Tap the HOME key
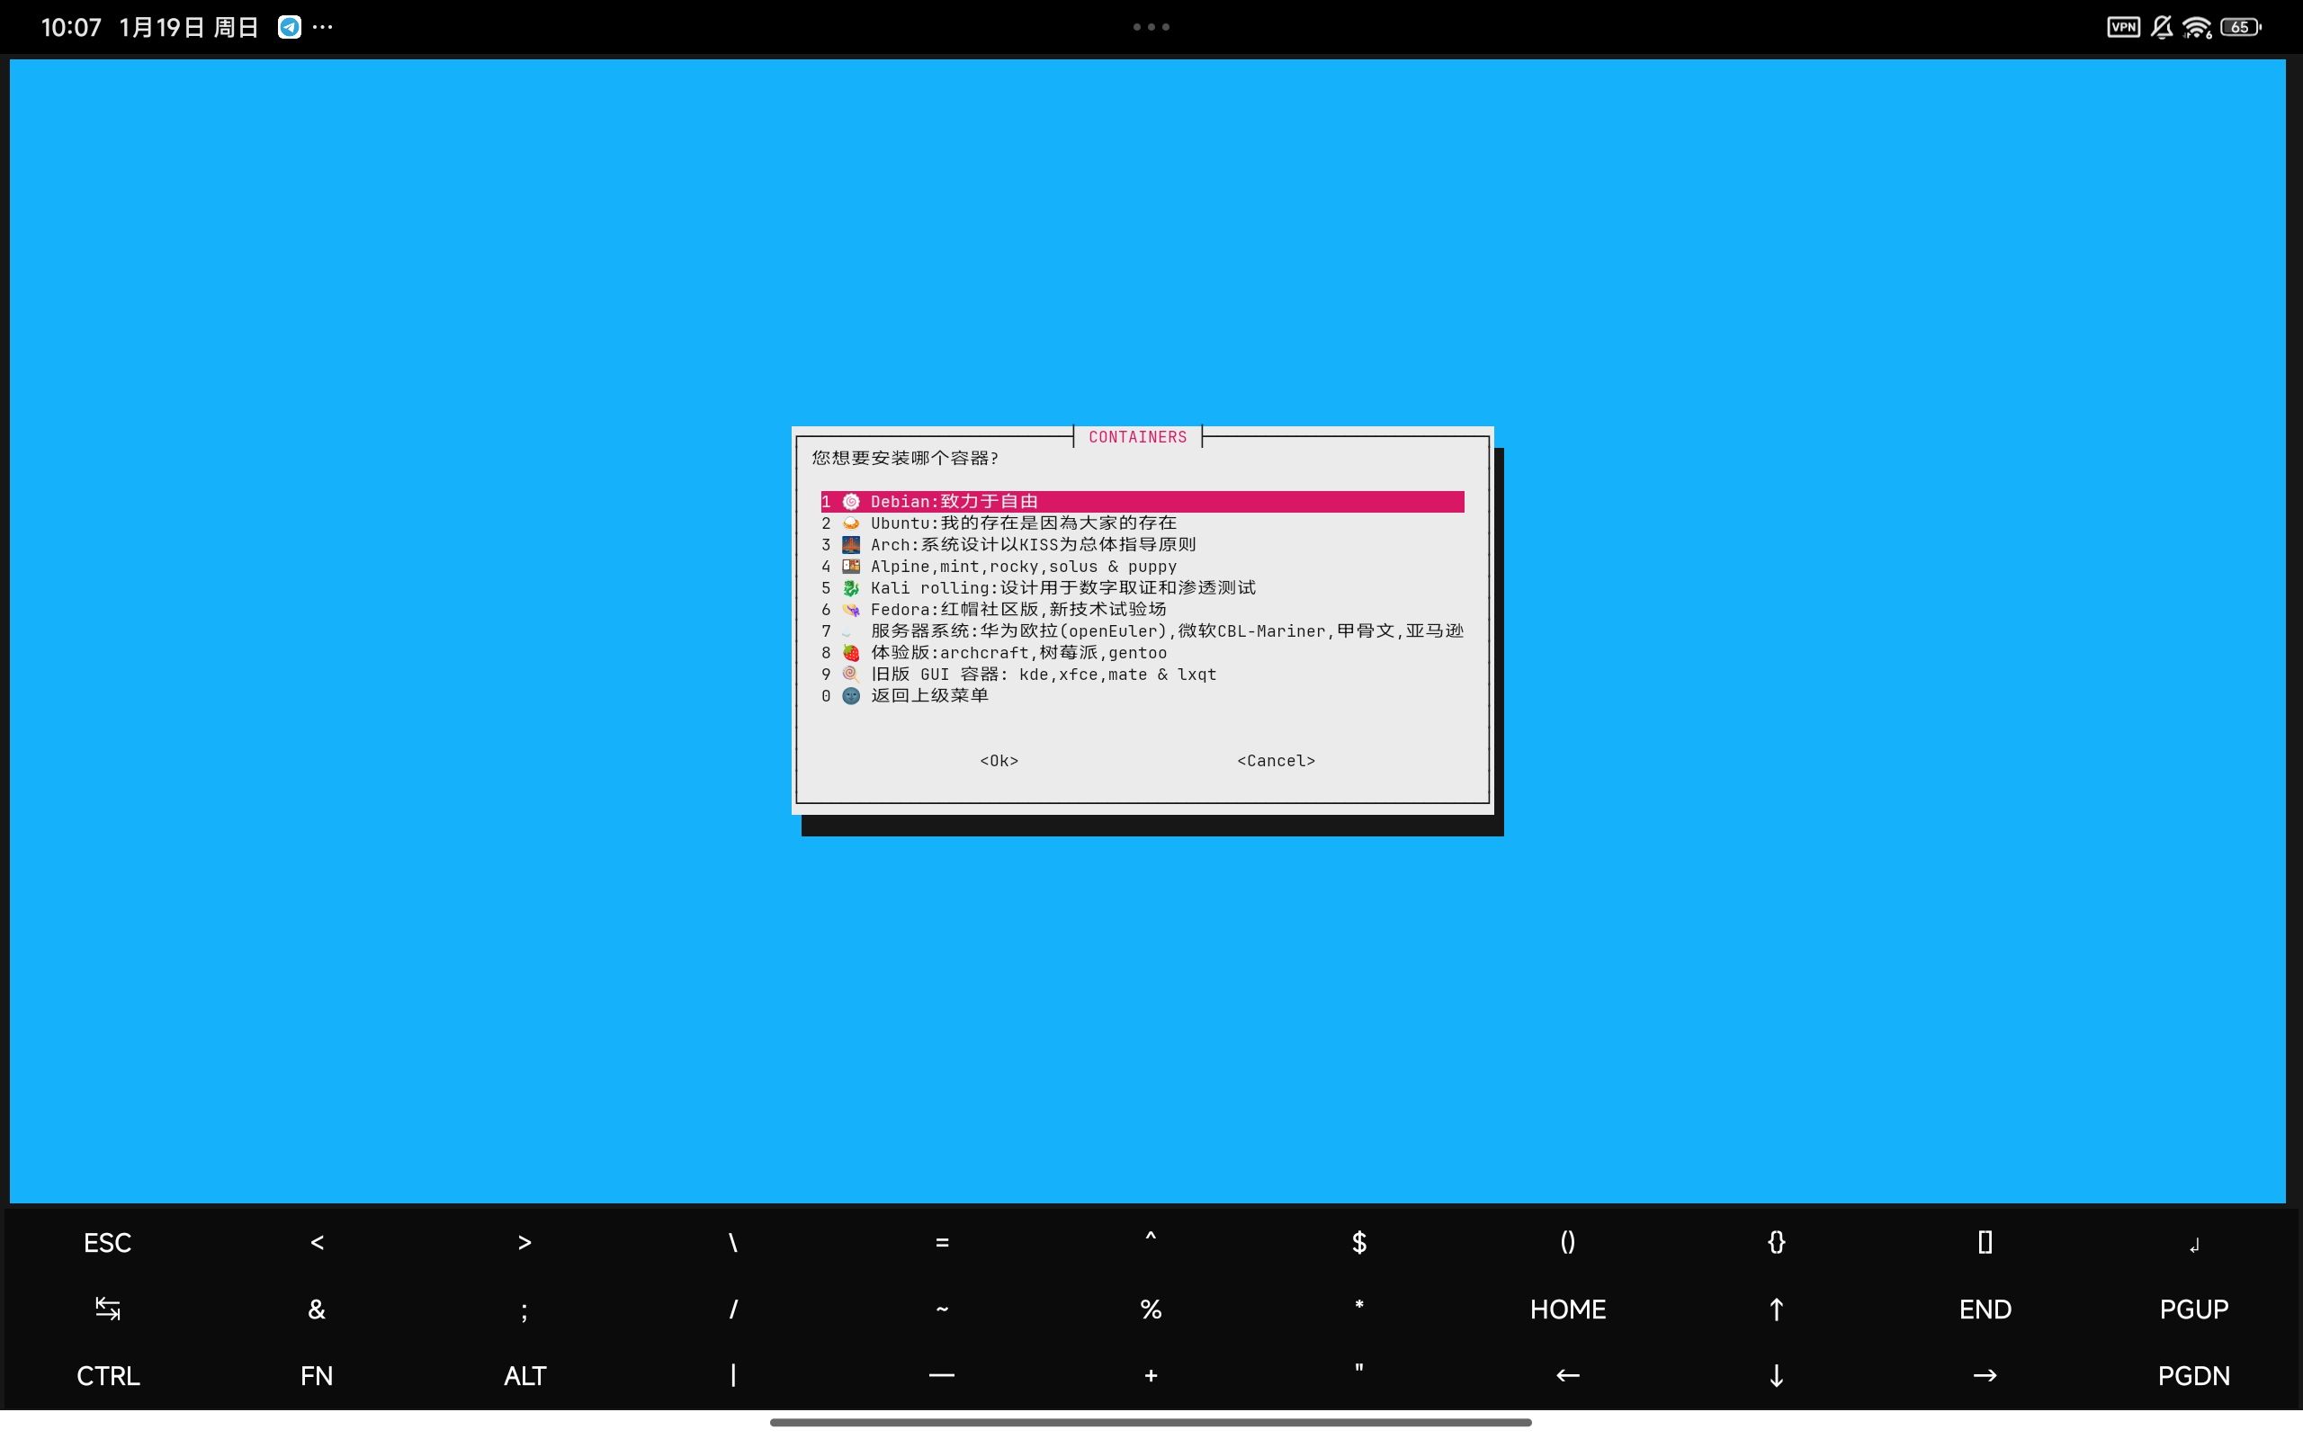Viewport: 2303px width, 1439px height. click(x=1567, y=1309)
